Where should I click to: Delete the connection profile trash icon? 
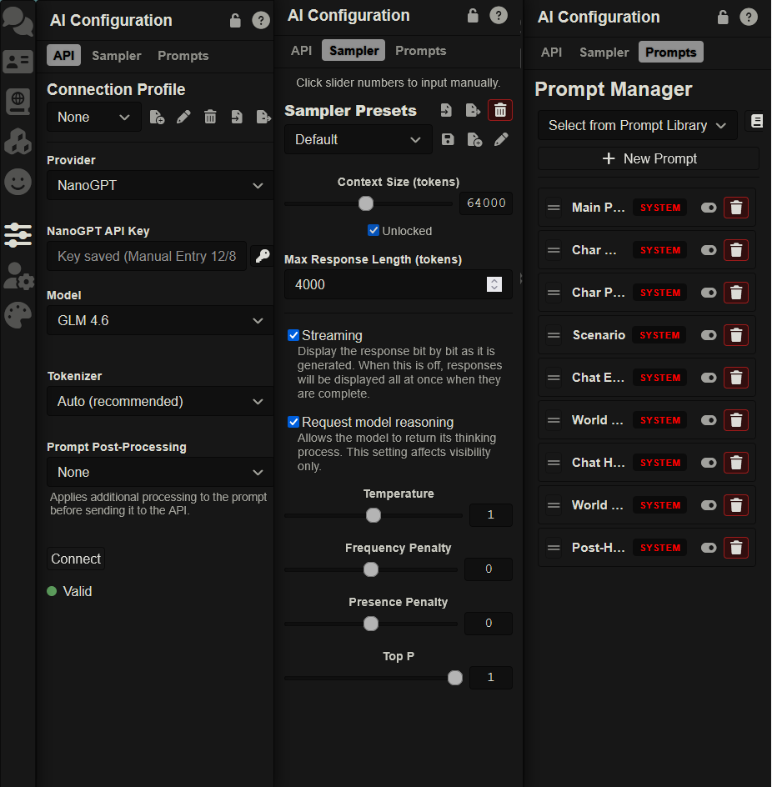[x=210, y=117]
